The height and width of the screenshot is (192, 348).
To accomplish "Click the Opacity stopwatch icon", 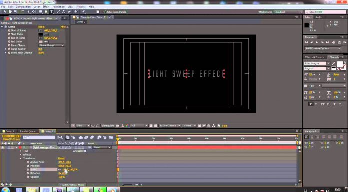I will [x=28, y=177].
